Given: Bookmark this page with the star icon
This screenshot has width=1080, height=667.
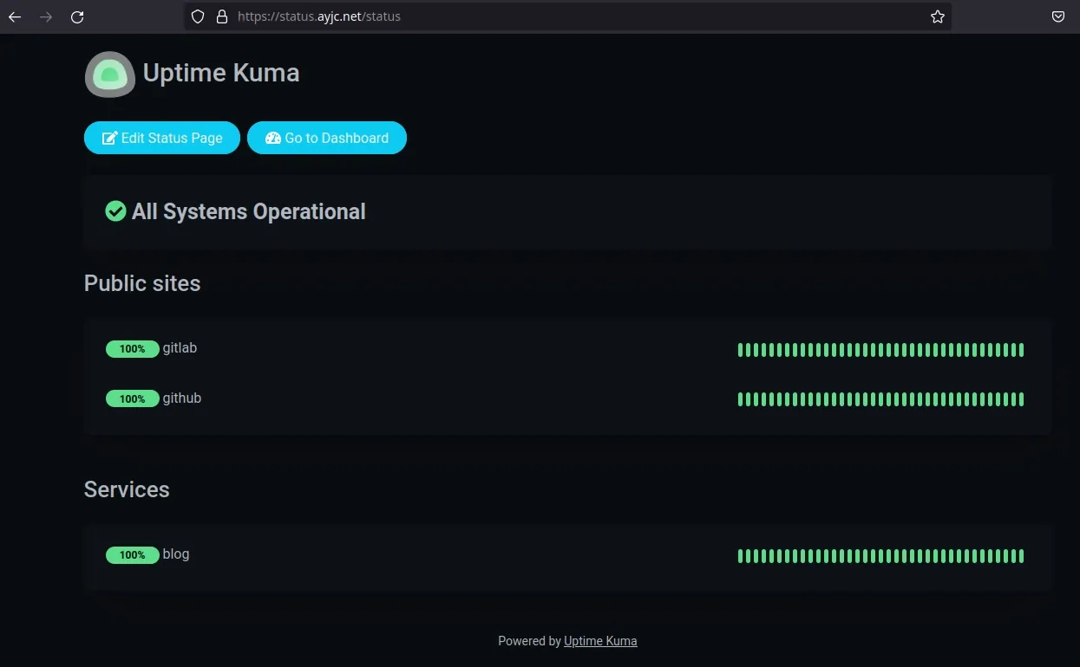Looking at the screenshot, I should 938,16.
